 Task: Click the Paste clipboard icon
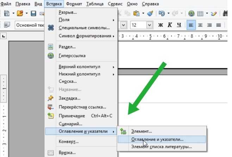136,13
